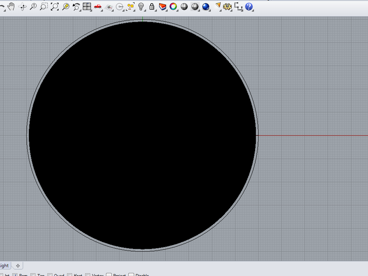Enable the Quad osnap checkbox
The image size is (368, 276).
pyautogui.click(x=50, y=275)
